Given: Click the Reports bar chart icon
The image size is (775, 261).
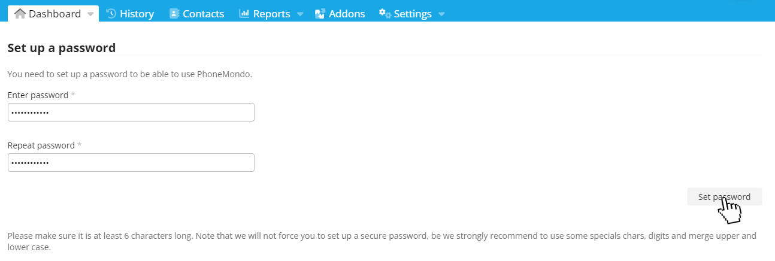Looking at the screenshot, I should pyautogui.click(x=244, y=13).
